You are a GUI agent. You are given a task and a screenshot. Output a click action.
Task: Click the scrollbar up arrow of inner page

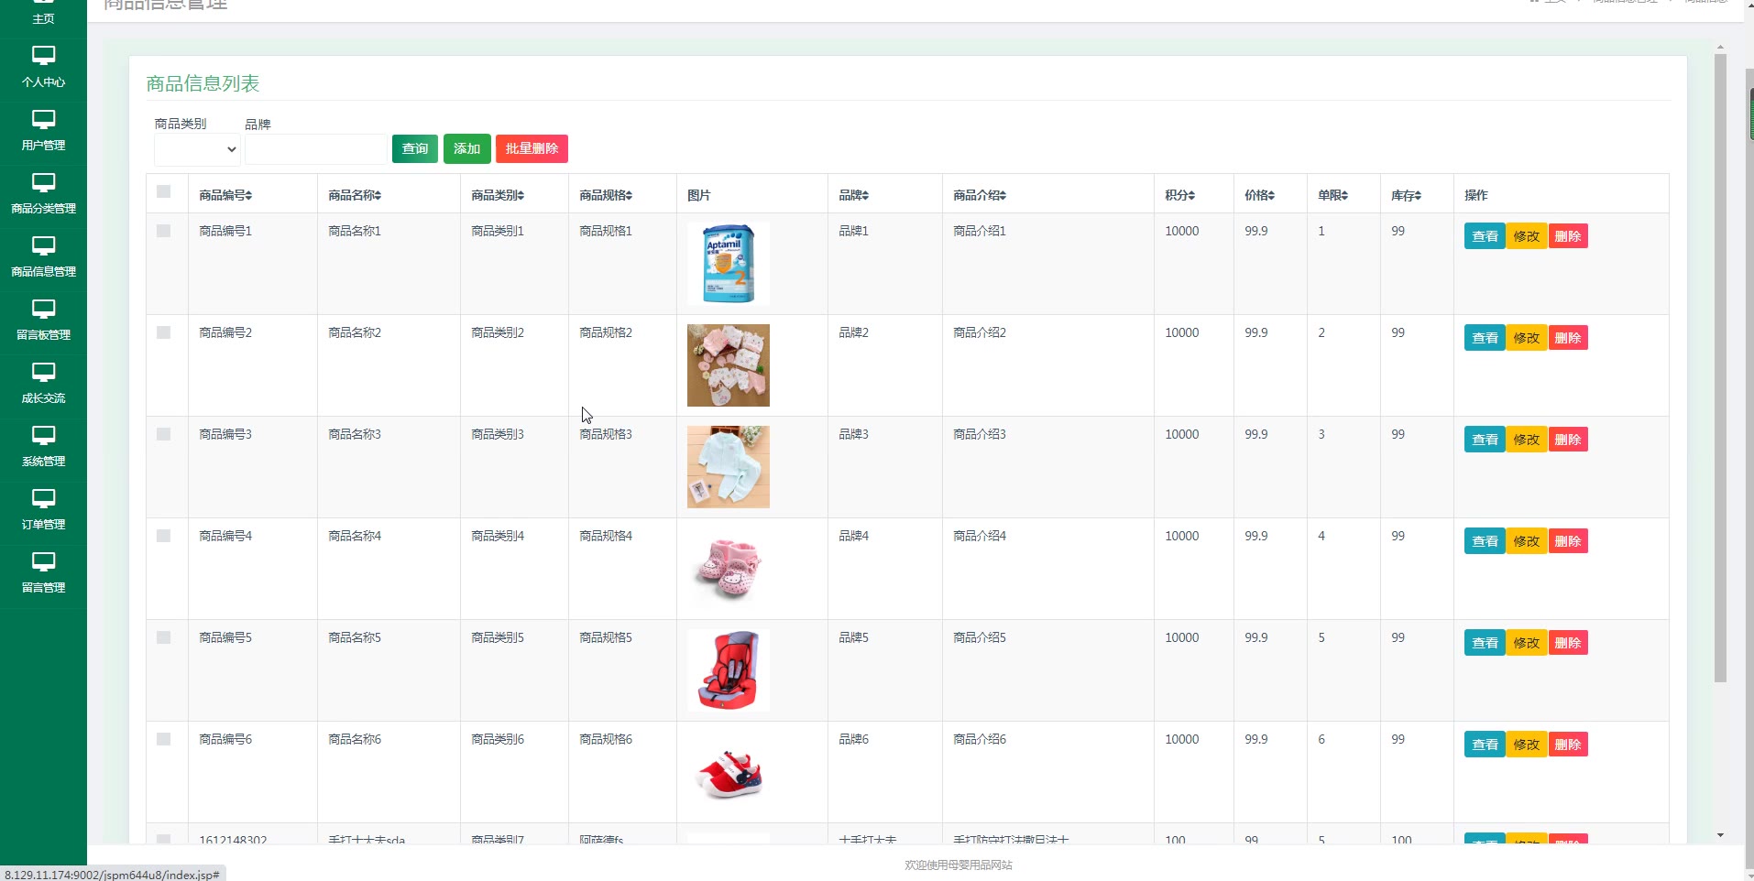[x=1720, y=47]
